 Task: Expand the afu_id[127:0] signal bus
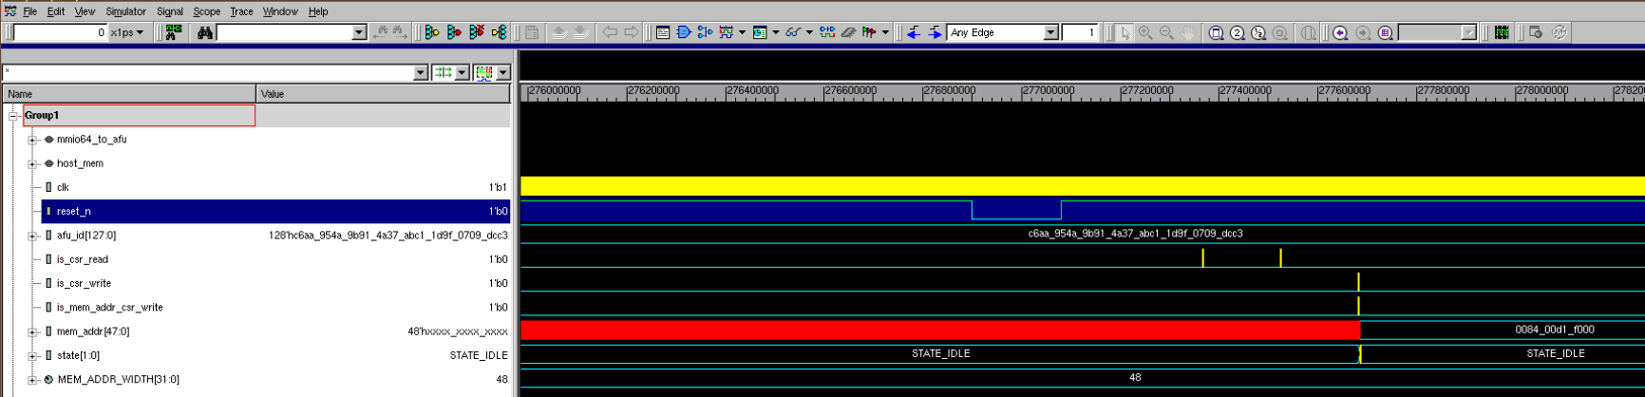click(32, 236)
